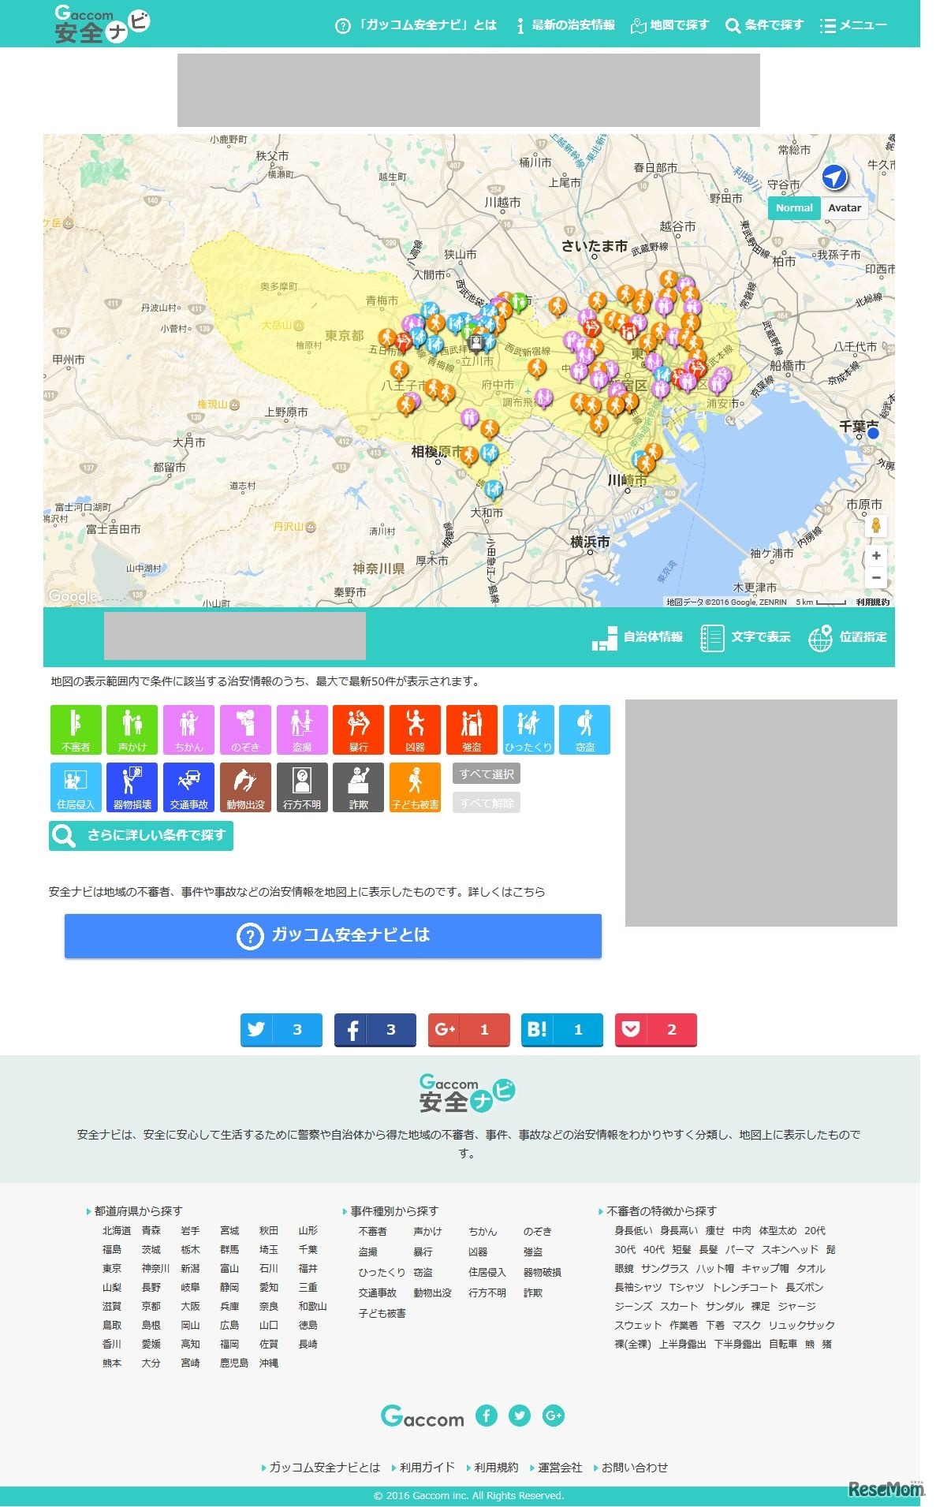Click the Google logo on map

(73, 596)
